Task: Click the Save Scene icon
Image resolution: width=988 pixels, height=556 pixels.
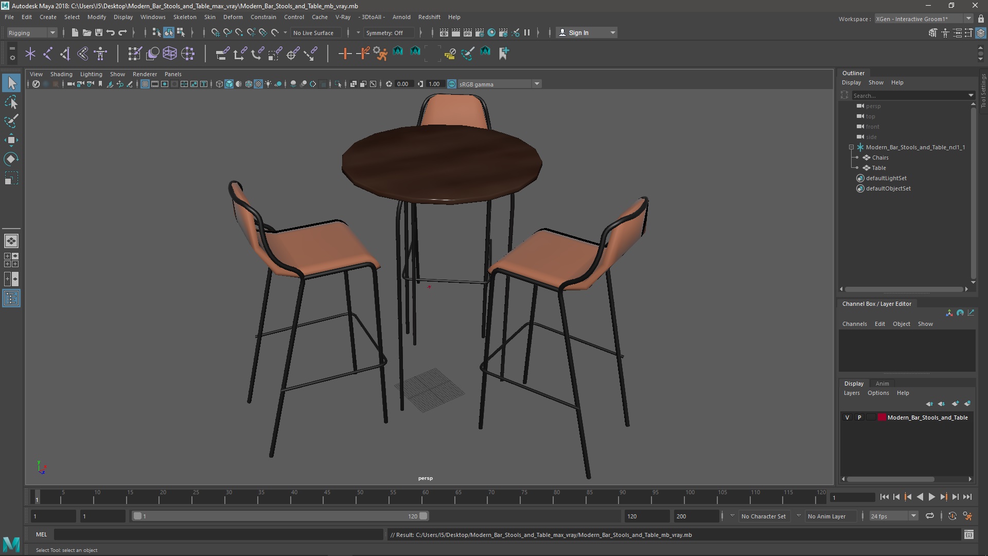Action: 98,32
